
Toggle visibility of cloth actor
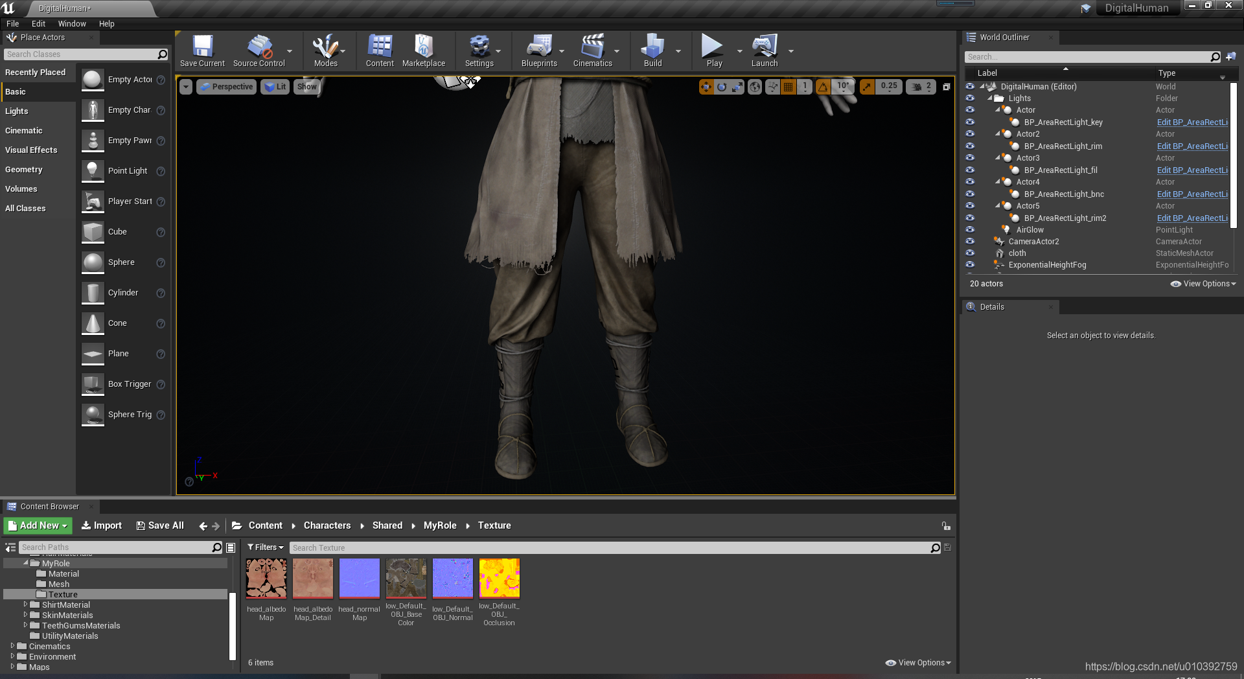(970, 253)
